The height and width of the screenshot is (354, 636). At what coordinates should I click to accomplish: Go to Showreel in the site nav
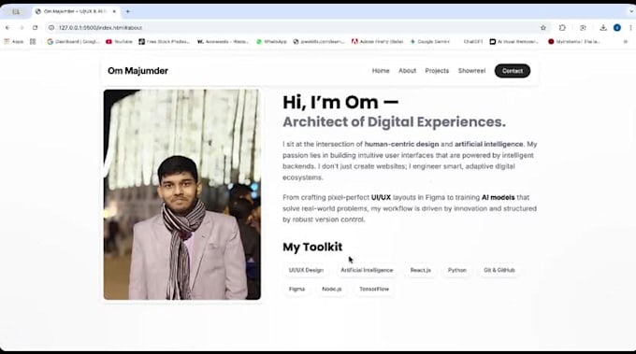(x=471, y=70)
